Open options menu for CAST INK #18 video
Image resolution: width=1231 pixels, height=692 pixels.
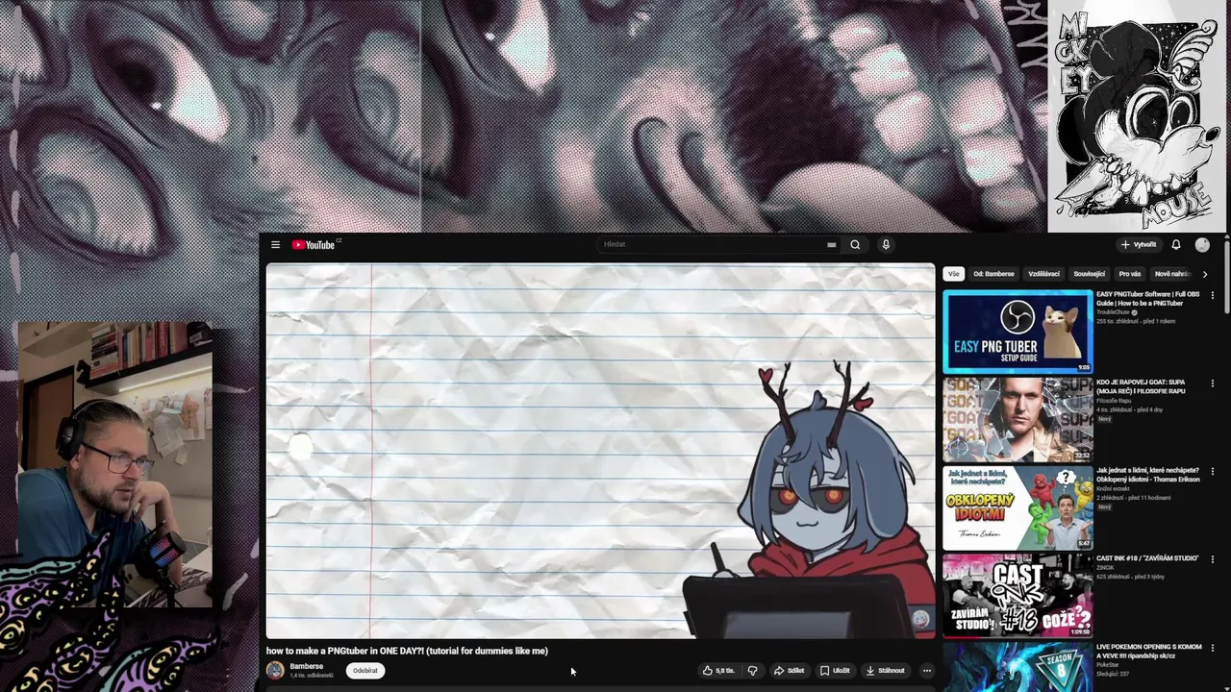click(1212, 559)
